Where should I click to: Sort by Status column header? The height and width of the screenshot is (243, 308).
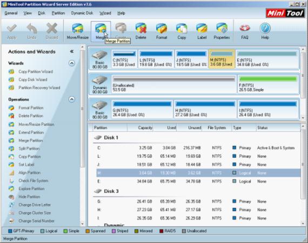pos(278,128)
